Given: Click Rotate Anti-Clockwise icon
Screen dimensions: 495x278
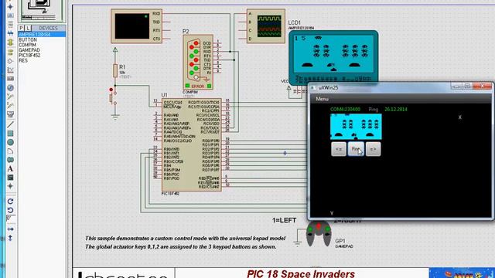Looking at the screenshot, I should pyautogui.click(x=10, y=210).
